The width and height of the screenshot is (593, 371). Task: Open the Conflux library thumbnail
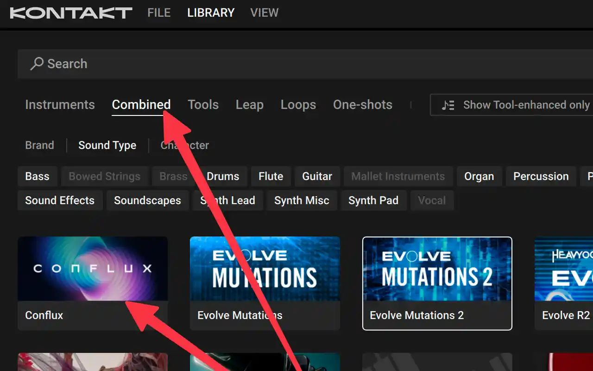(x=93, y=269)
